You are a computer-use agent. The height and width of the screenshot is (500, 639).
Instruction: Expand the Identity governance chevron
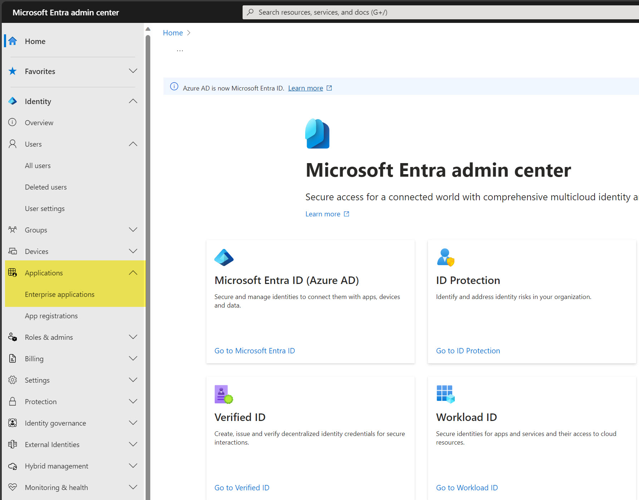[133, 423]
